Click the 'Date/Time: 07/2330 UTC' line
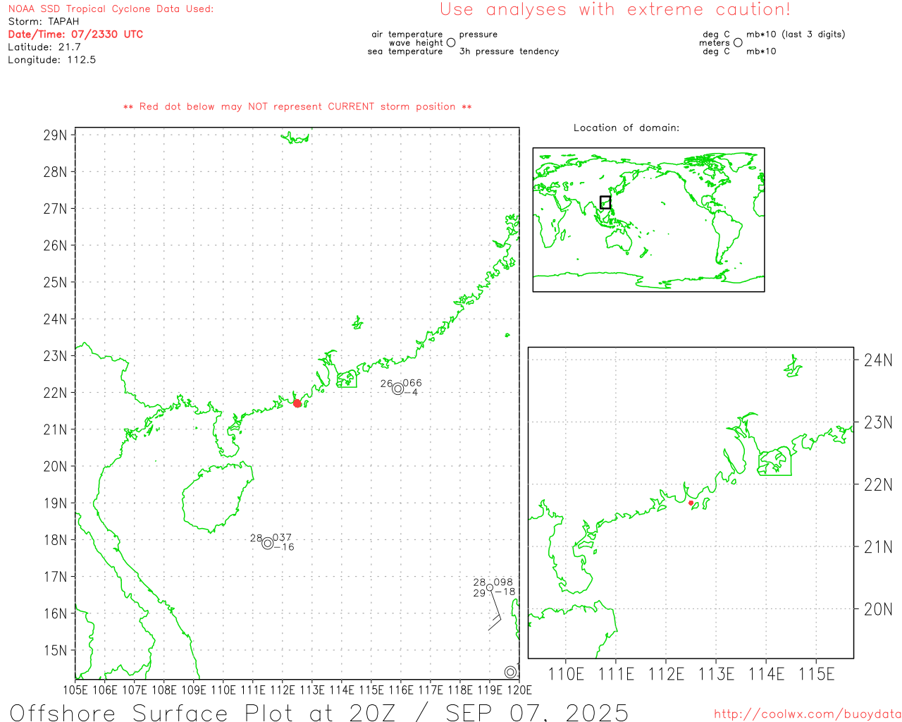 coord(75,35)
